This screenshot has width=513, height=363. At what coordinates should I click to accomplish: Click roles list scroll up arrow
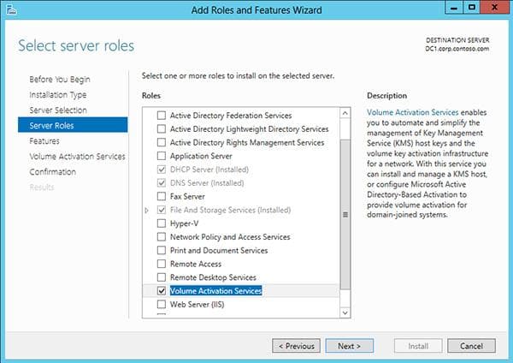click(x=345, y=113)
